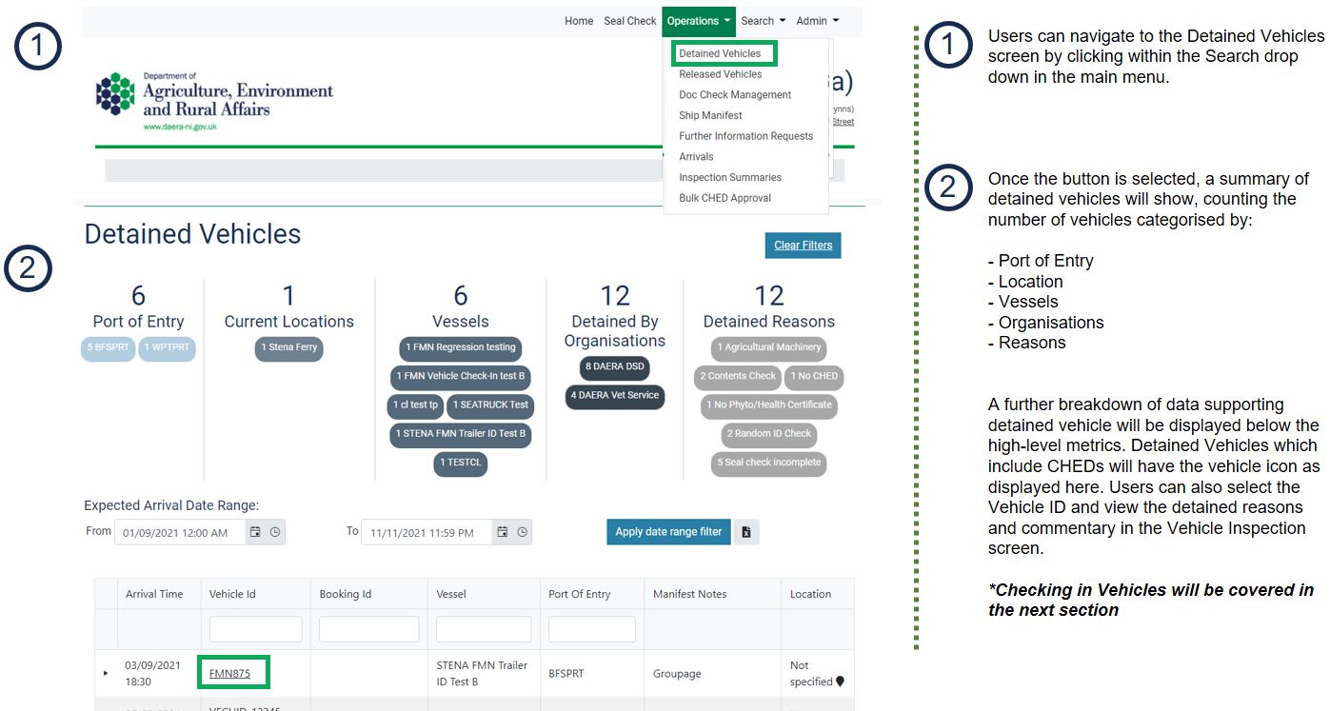The image size is (1330, 711).
Task: Click the Clear Filters button
Action: click(803, 246)
